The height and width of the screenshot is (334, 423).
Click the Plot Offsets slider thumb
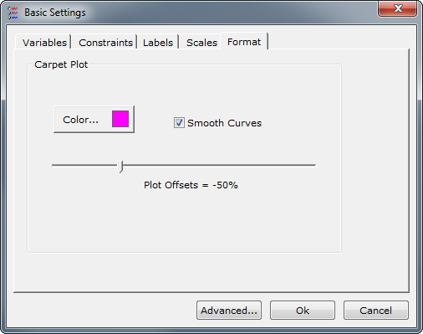pos(120,167)
